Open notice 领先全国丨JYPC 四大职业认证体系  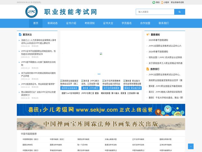click(165, 57)
